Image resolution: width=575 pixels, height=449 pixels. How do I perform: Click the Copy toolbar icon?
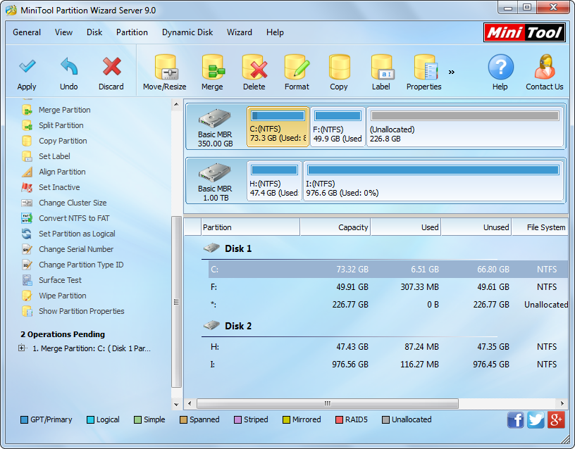pyautogui.click(x=339, y=67)
